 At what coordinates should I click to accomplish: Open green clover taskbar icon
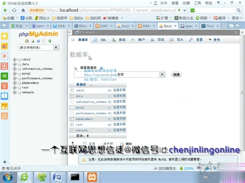pyautogui.click(x=41, y=177)
